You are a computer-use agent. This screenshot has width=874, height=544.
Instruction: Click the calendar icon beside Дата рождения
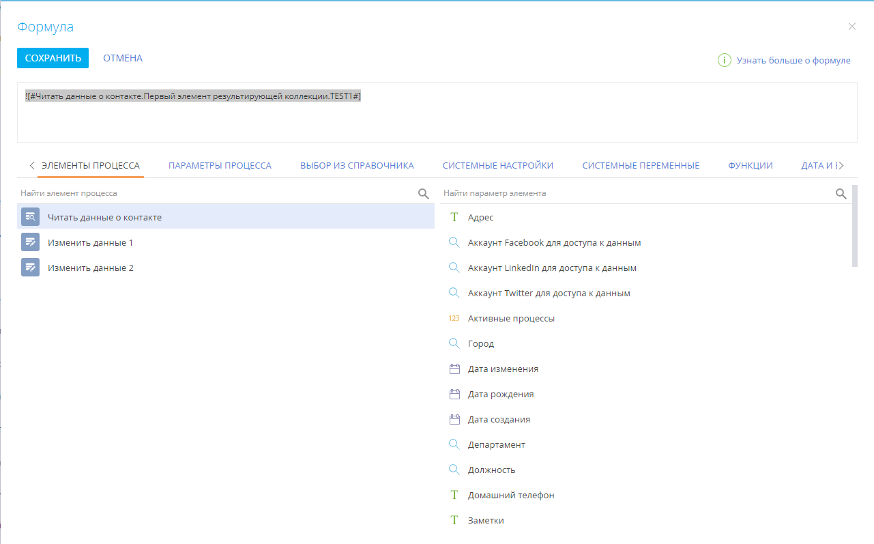454,394
